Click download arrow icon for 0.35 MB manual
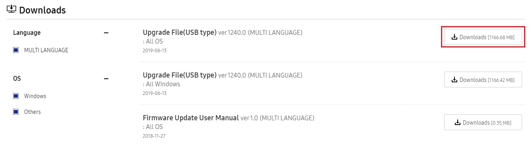 click(x=458, y=123)
